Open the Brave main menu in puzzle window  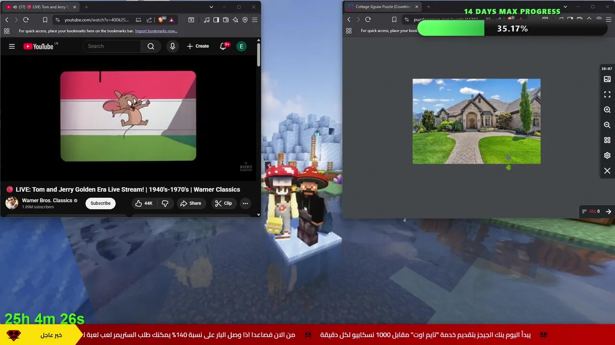[x=609, y=20]
